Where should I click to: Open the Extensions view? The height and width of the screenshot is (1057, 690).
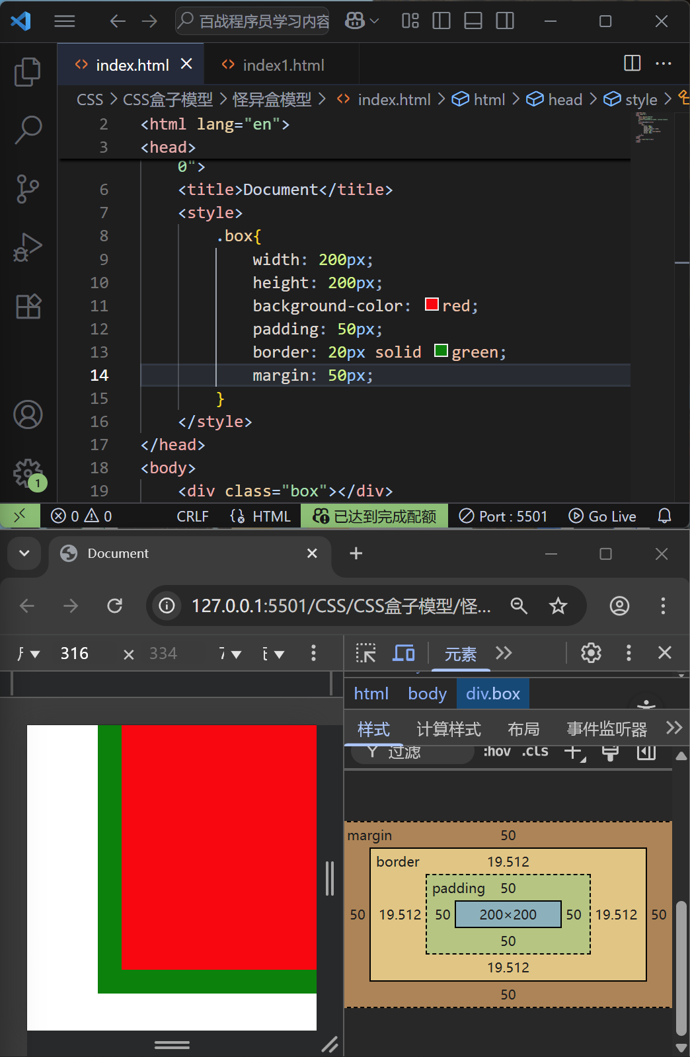(28, 306)
